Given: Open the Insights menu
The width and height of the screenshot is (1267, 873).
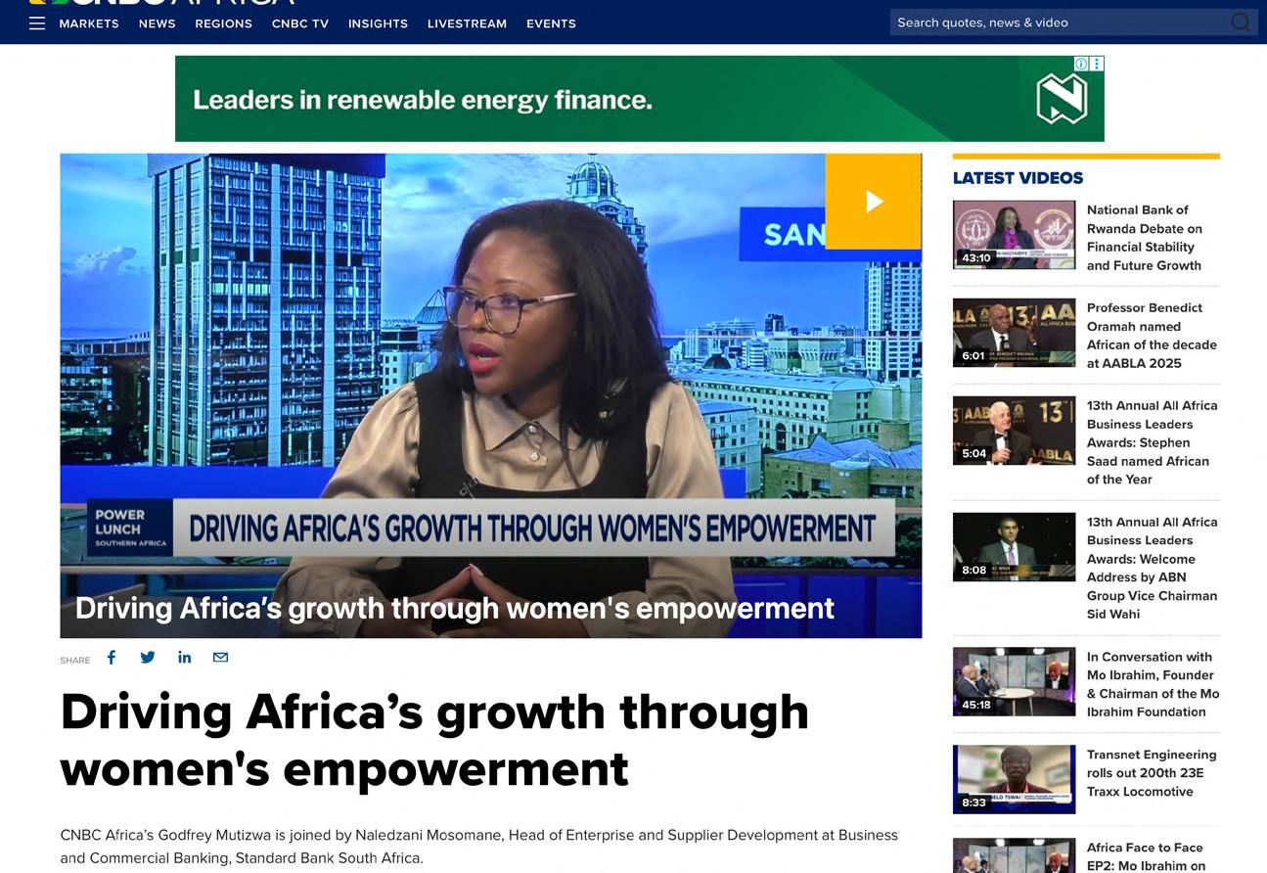Looking at the screenshot, I should [378, 23].
